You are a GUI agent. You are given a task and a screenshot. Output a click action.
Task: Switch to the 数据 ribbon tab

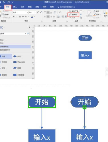pos(30,7)
